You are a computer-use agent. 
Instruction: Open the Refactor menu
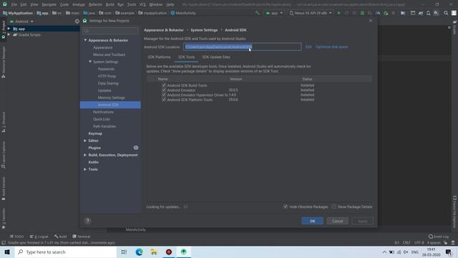[95, 4]
